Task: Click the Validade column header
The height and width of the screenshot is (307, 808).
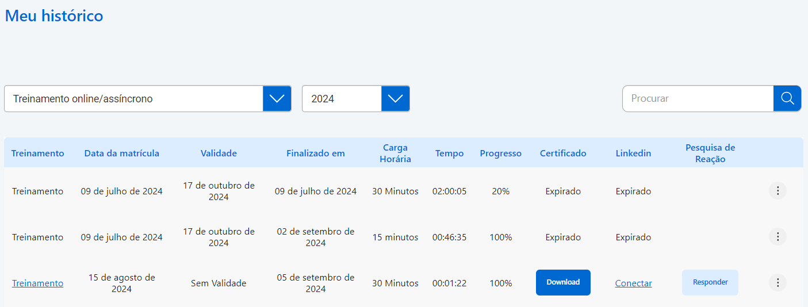Action: point(219,153)
